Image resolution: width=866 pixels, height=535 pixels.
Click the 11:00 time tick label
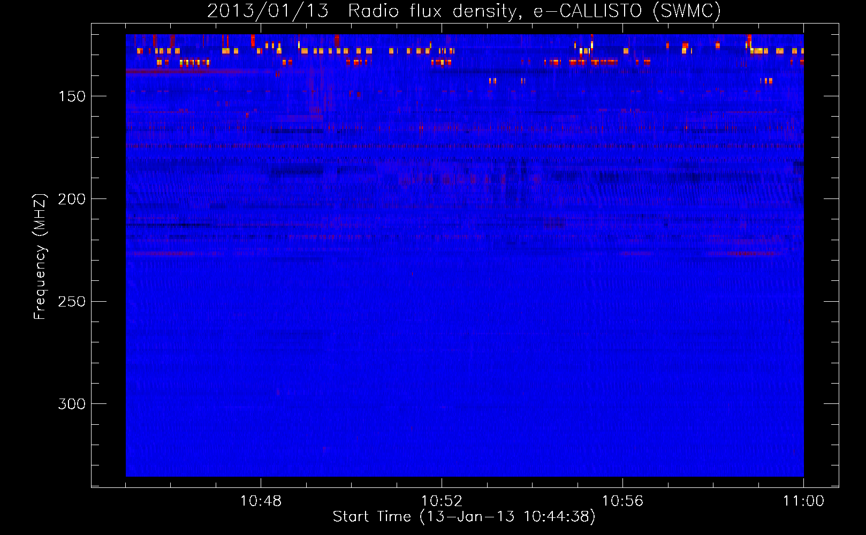803,501
